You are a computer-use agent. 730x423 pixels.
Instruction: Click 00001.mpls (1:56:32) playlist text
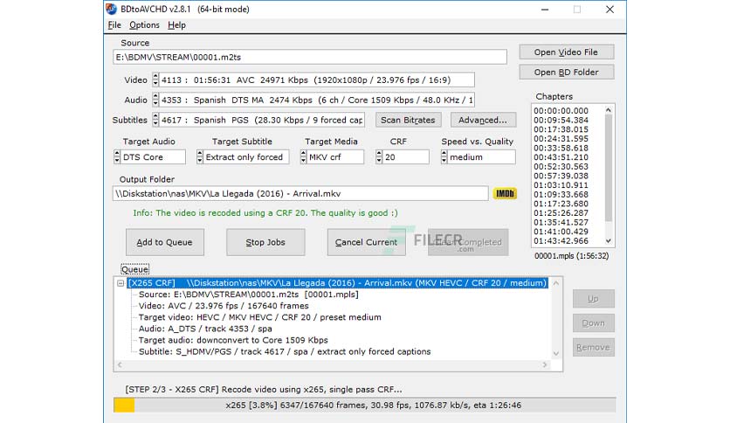[x=571, y=256]
